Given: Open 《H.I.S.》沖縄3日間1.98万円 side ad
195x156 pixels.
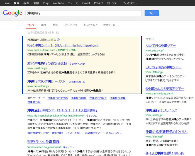Looking at the screenshot, I should click(x=165, y=153).
